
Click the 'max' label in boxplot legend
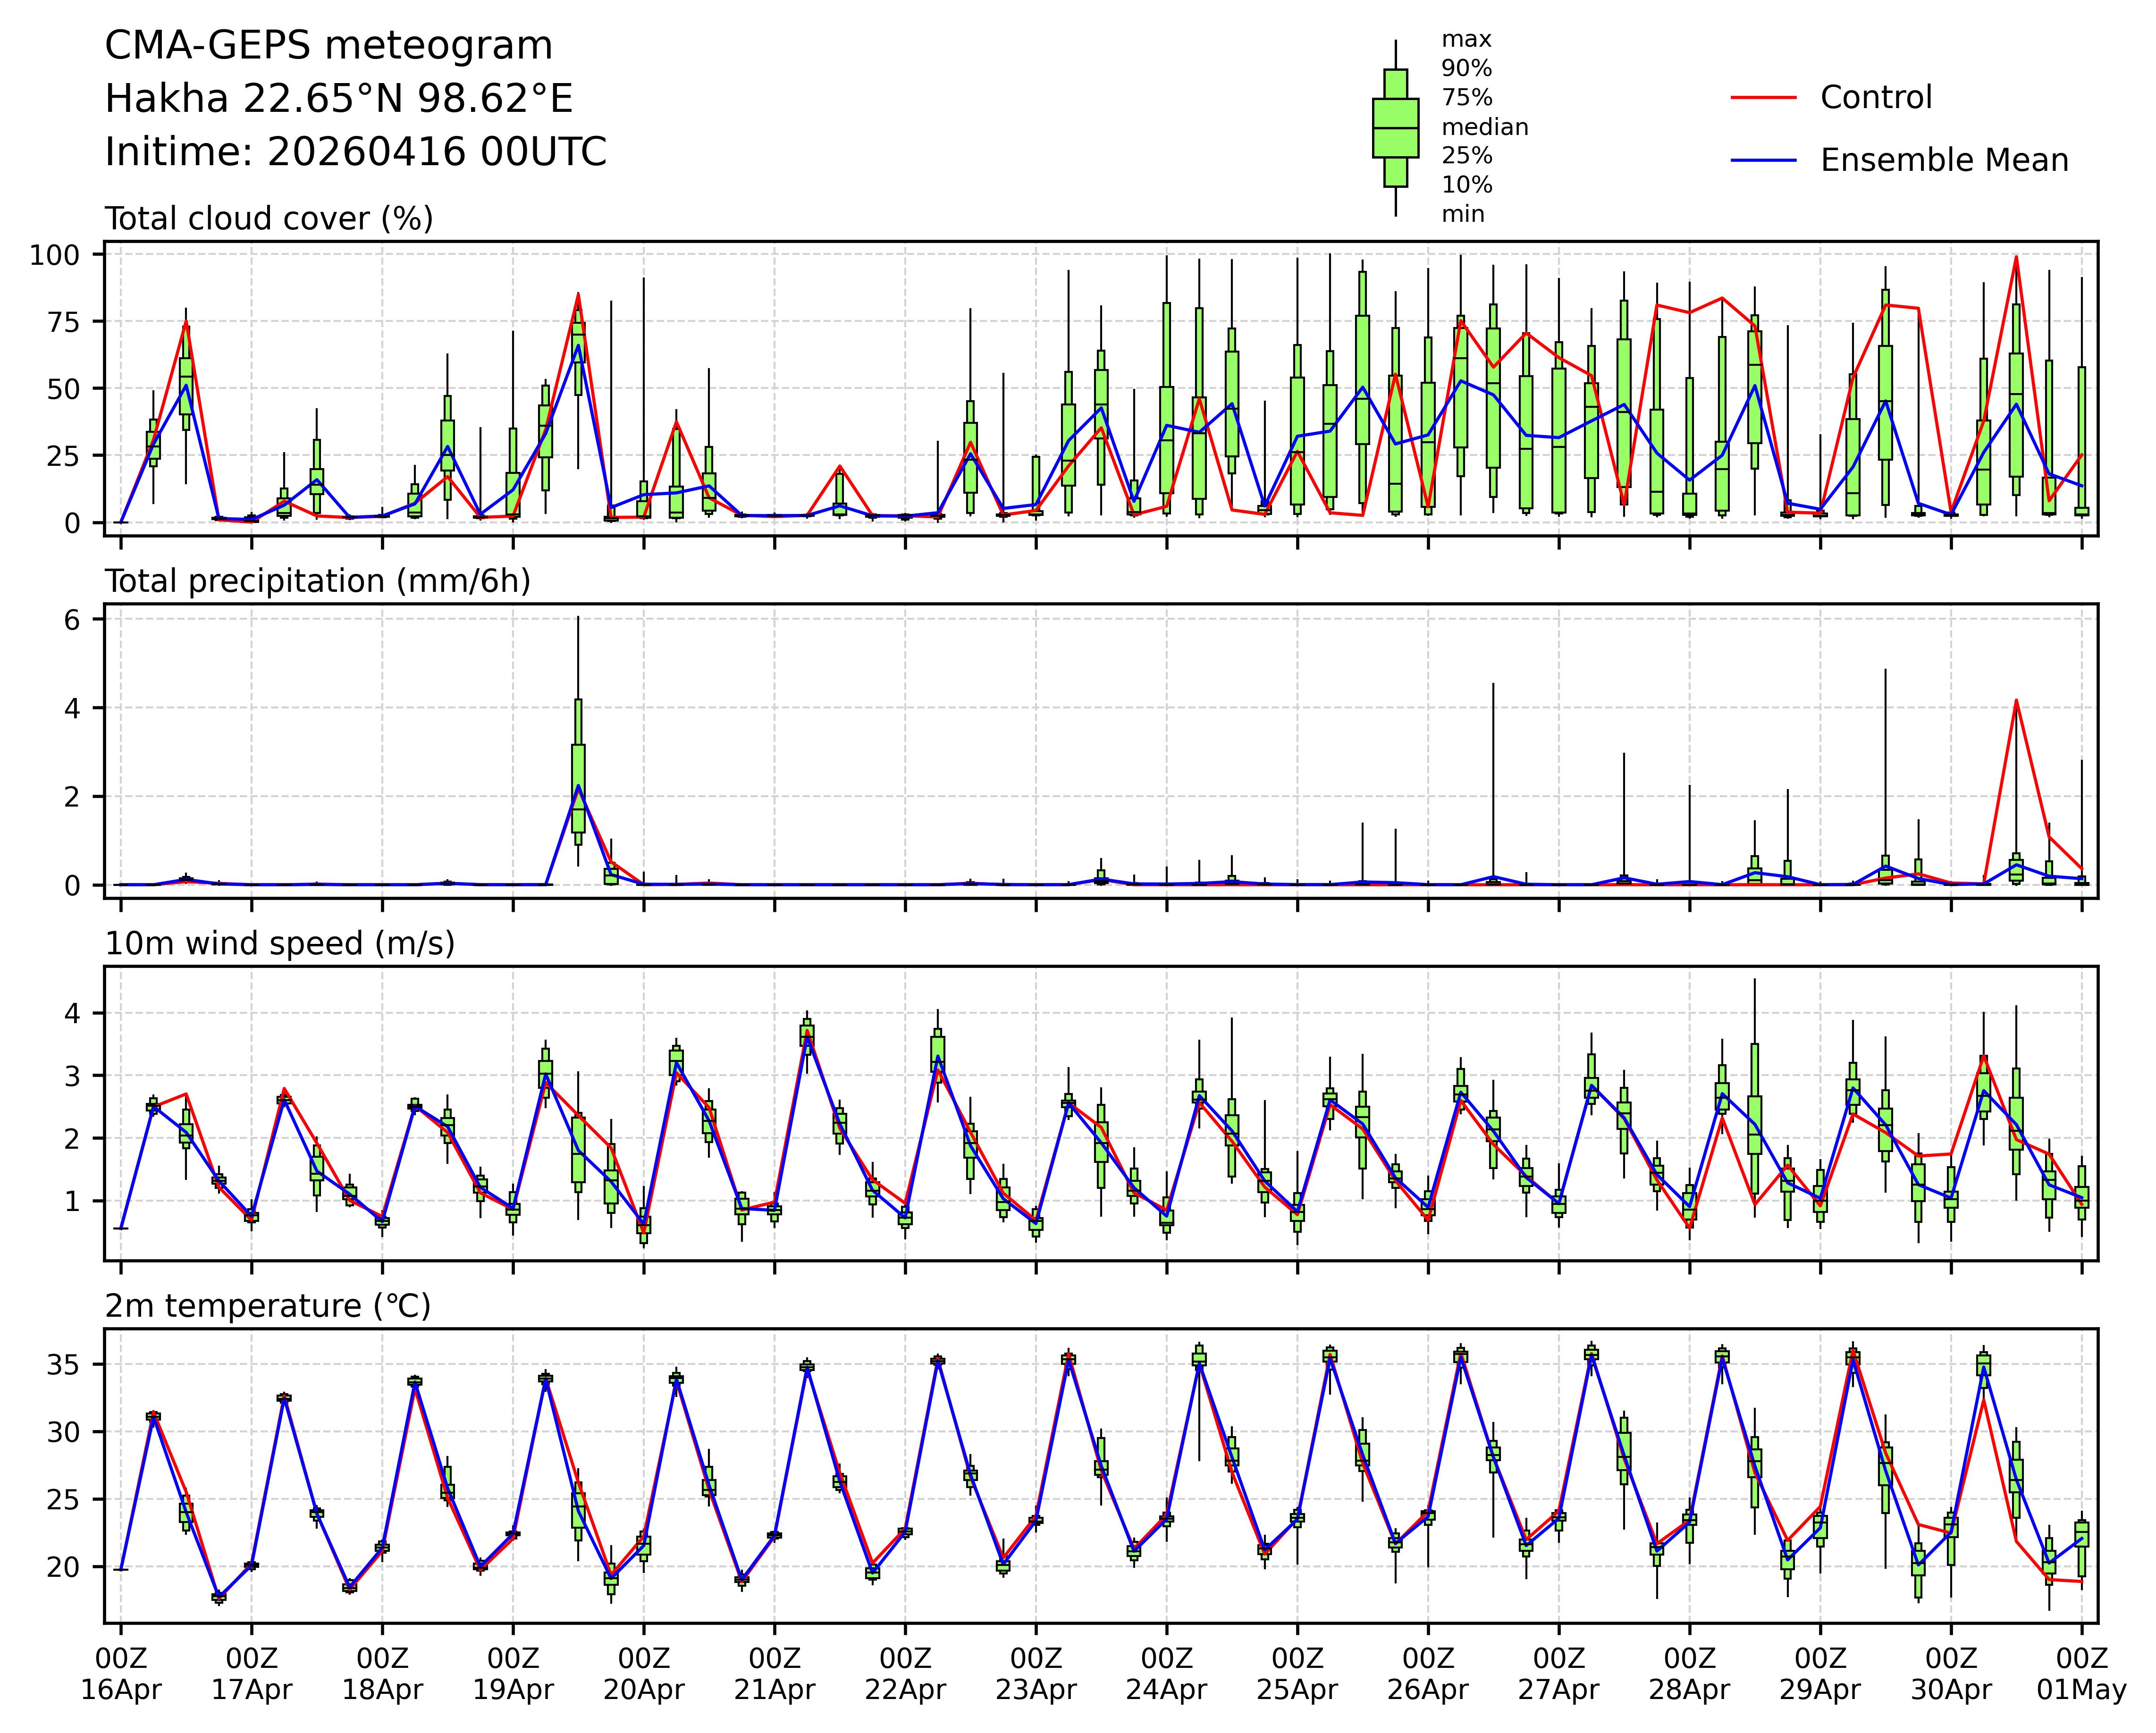tap(1466, 40)
